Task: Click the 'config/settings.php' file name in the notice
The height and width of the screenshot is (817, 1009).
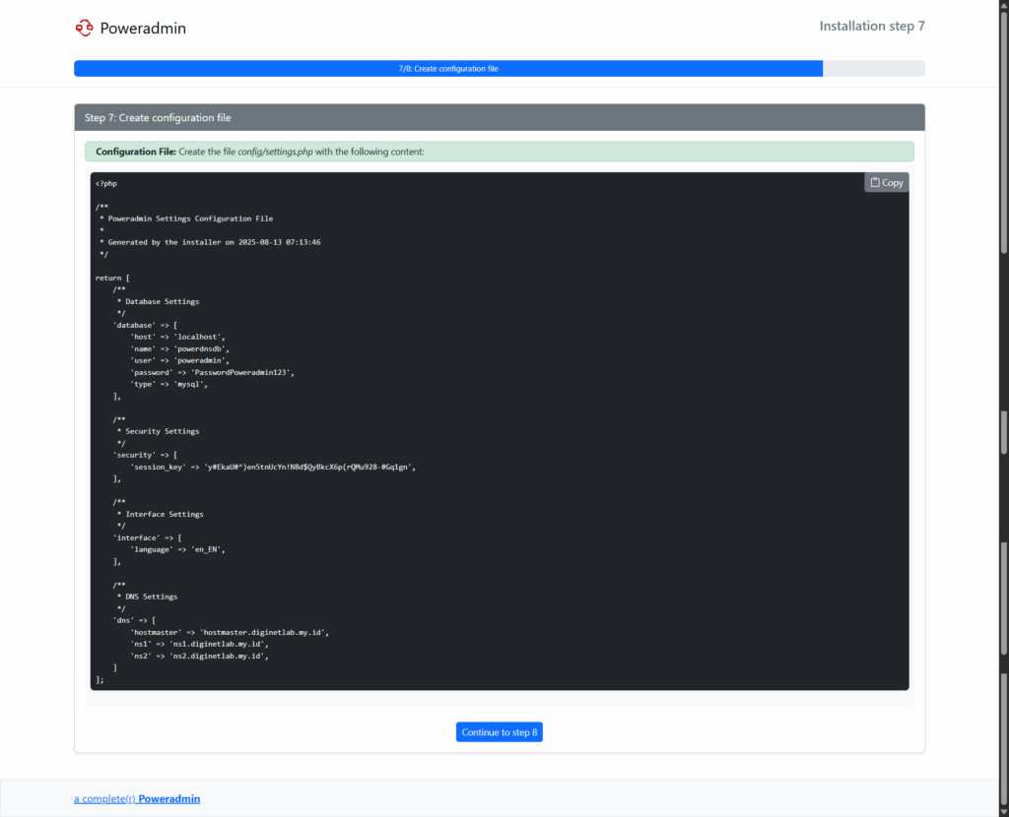Action: tap(276, 152)
